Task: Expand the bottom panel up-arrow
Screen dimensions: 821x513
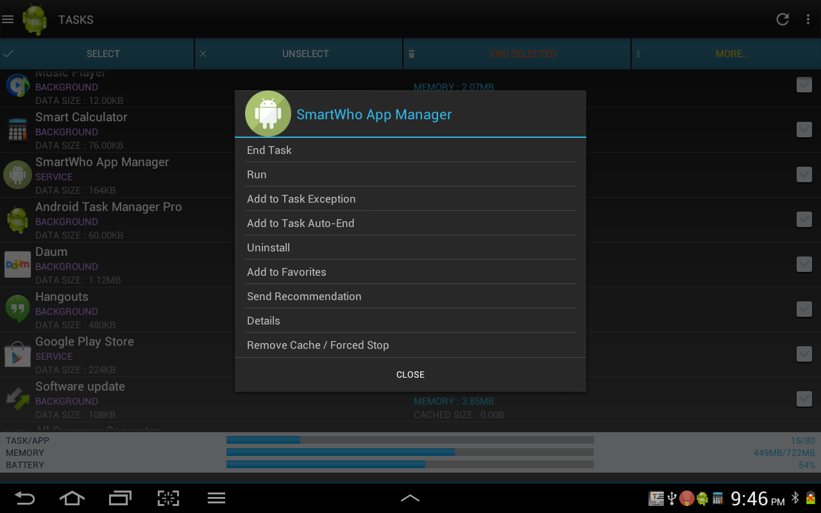Action: pyautogui.click(x=410, y=498)
